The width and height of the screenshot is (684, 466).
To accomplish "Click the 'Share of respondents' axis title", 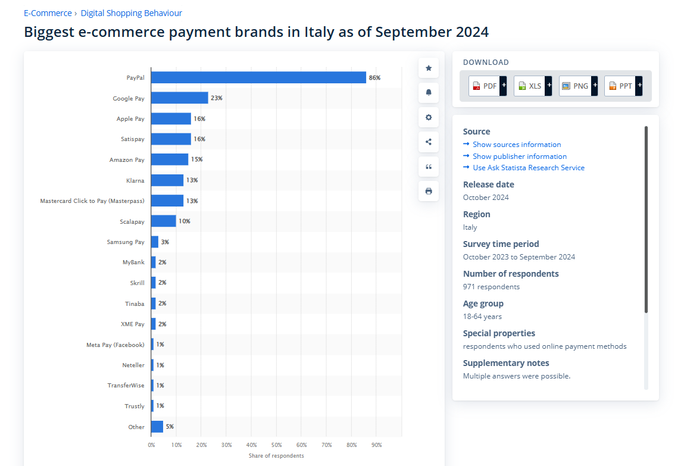I will (x=276, y=455).
